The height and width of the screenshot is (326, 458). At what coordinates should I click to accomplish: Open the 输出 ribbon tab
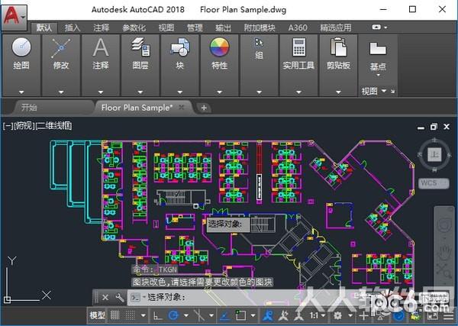click(223, 27)
